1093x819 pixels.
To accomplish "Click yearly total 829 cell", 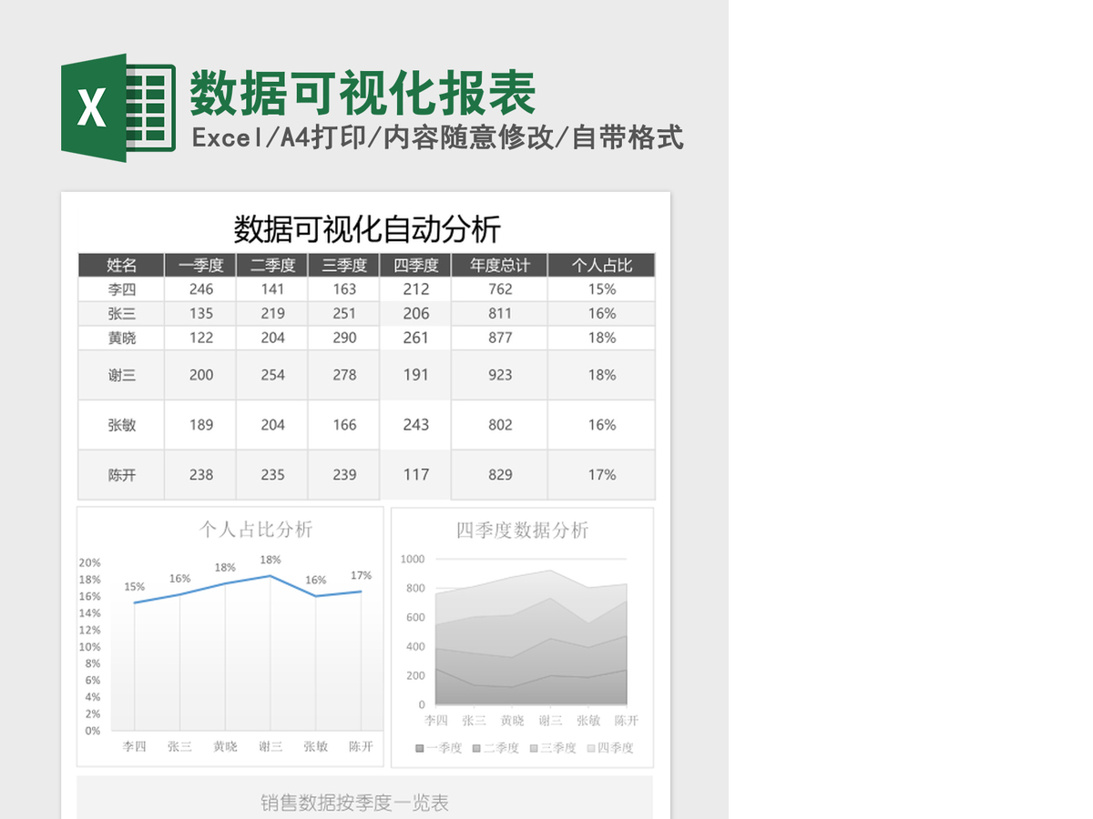I will [x=500, y=475].
